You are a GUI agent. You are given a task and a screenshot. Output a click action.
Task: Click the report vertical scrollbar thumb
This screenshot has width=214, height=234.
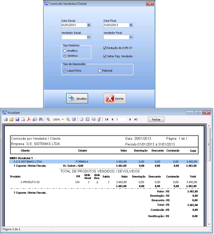pos(209,144)
